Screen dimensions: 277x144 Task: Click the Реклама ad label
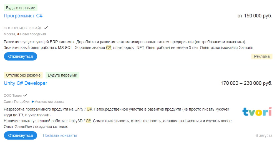262,57
